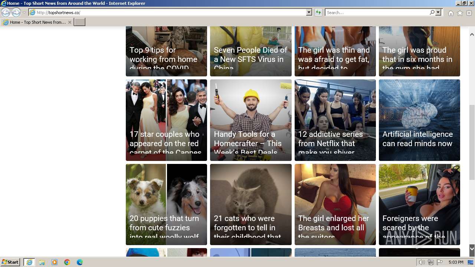The image size is (475, 267).
Task: Open the Action Center flag icon
Action: point(440,262)
